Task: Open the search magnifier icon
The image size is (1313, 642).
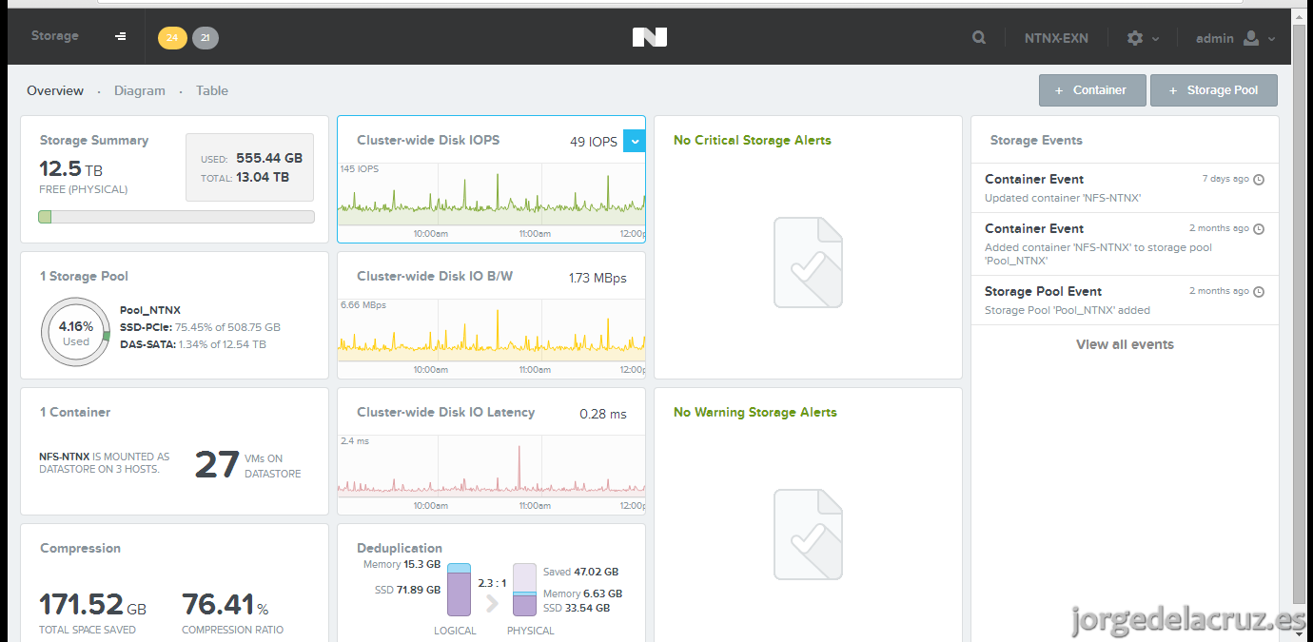Action: [979, 38]
